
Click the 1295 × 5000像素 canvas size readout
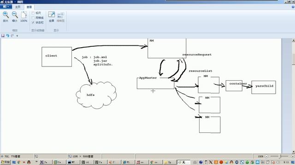click(83, 156)
